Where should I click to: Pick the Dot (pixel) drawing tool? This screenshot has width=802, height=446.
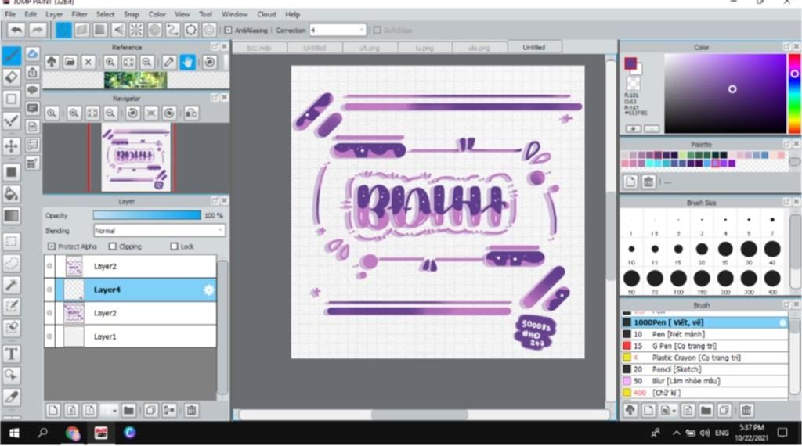11,121
